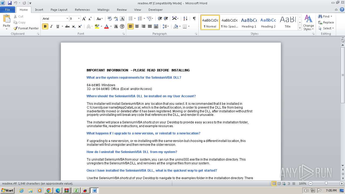Toggle Show/Hide paragraph marks
Image resolution: width=345 pixels, height=194 pixels.
coord(194,19)
